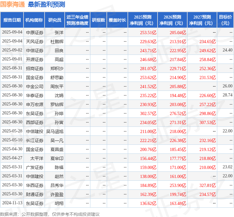Click 长江证券 institution cell
Image resolution: width=234 pixels, height=217 pixels.
35,140
